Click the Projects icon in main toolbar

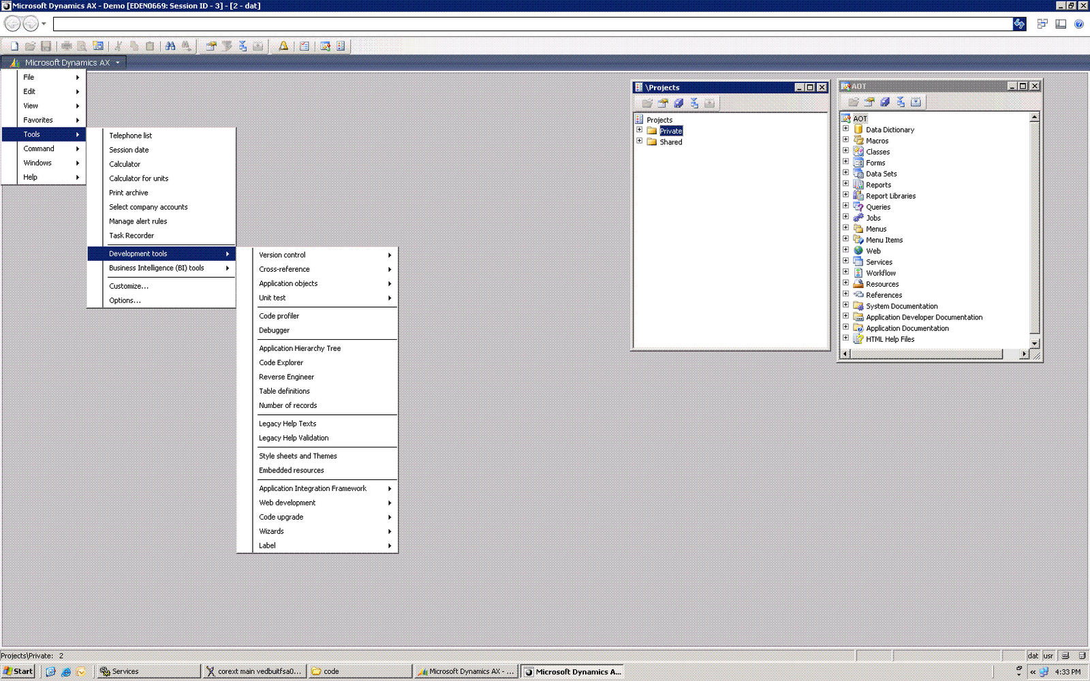coord(341,46)
